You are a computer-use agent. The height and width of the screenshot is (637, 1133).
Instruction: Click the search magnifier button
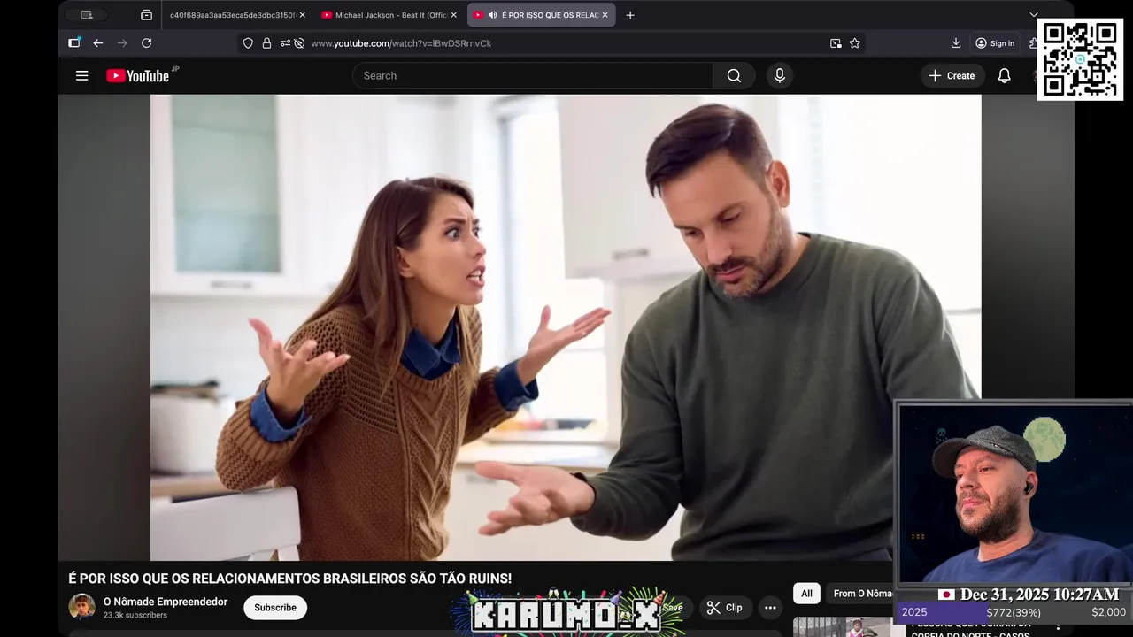(734, 76)
